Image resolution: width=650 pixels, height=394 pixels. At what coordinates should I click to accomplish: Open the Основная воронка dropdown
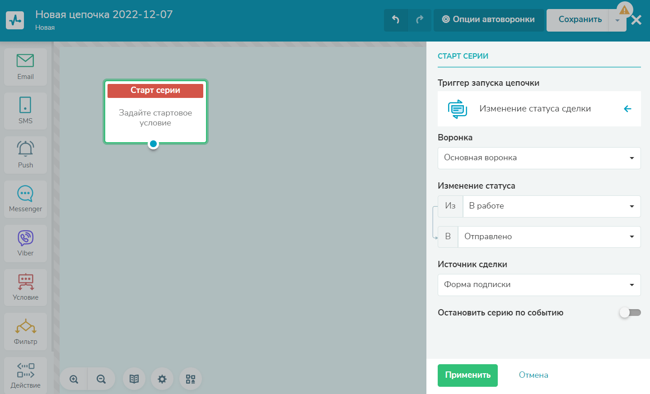[x=539, y=158]
